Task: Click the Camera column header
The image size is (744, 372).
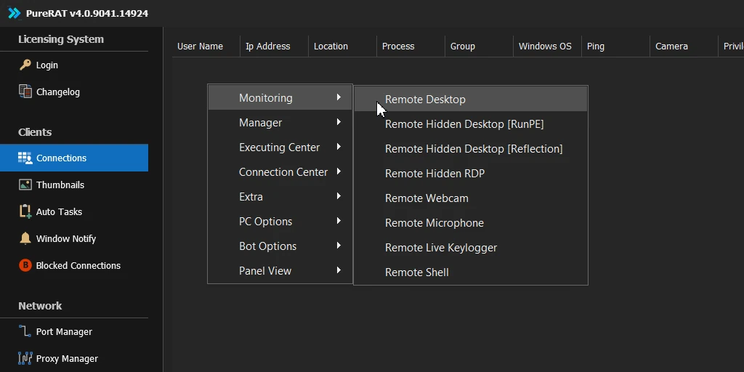Action: point(684,46)
